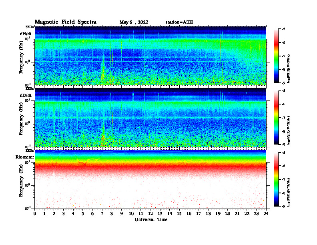
Task: Click hour 12 on the Universal Time axis
Action: click(150, 213)
